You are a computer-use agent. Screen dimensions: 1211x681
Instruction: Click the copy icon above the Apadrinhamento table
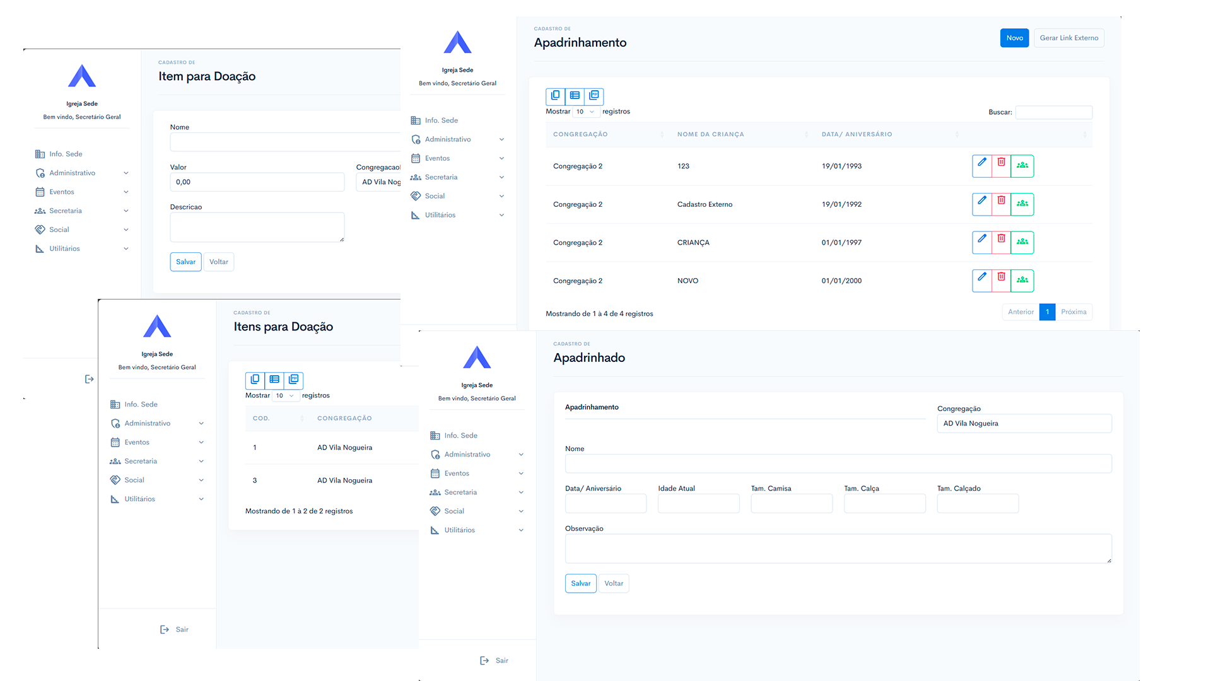555,95
